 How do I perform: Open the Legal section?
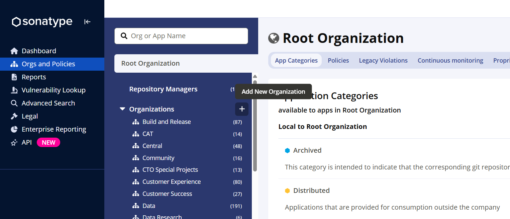click(52, 116)
